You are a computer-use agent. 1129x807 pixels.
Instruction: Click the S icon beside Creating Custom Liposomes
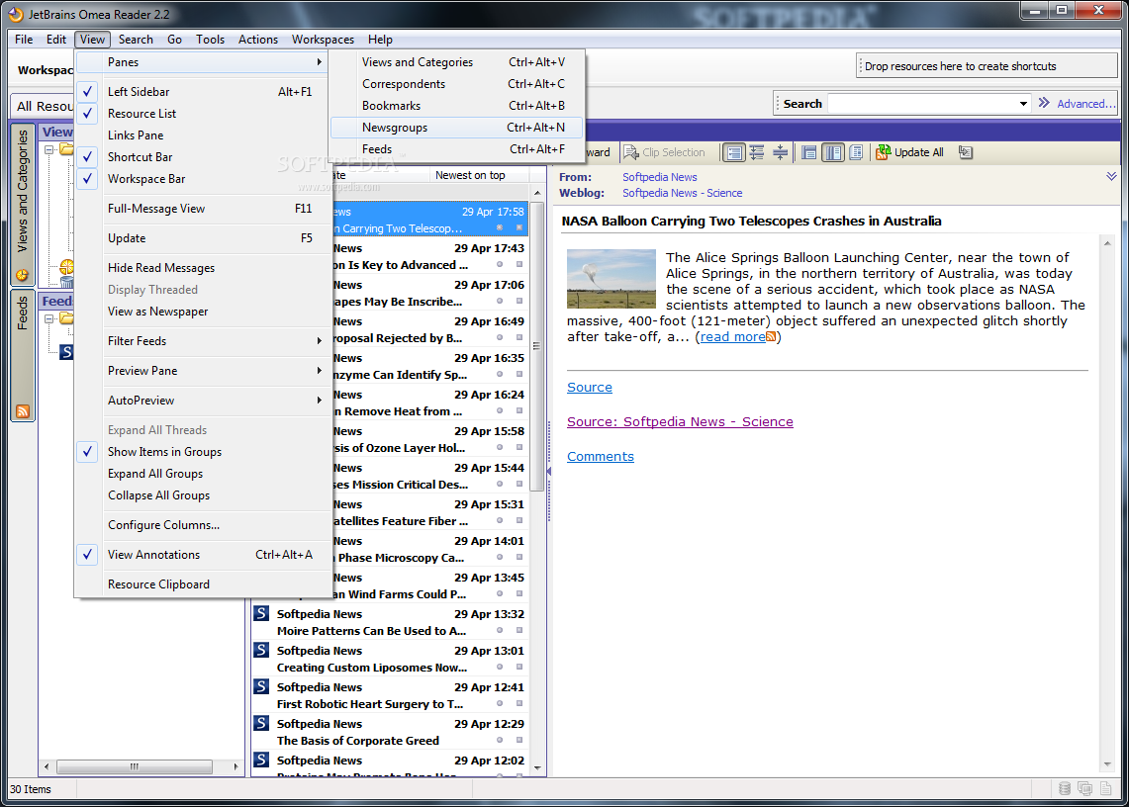point(261,651)
